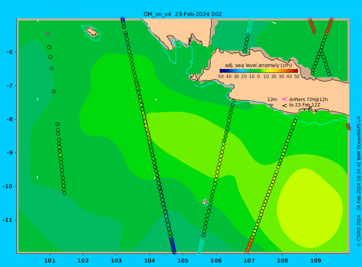Click the longitude axis label 101
This screenshot has height=267, width=362.
pyautogui.click(x=50, y=261)
